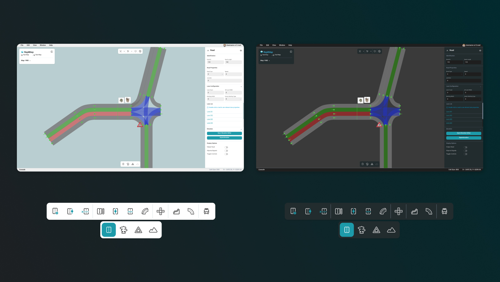Select add-road icon in the large dark toolbar
Image resolution: width=500 pixels, height=282 pixels.
coord(293,211)
